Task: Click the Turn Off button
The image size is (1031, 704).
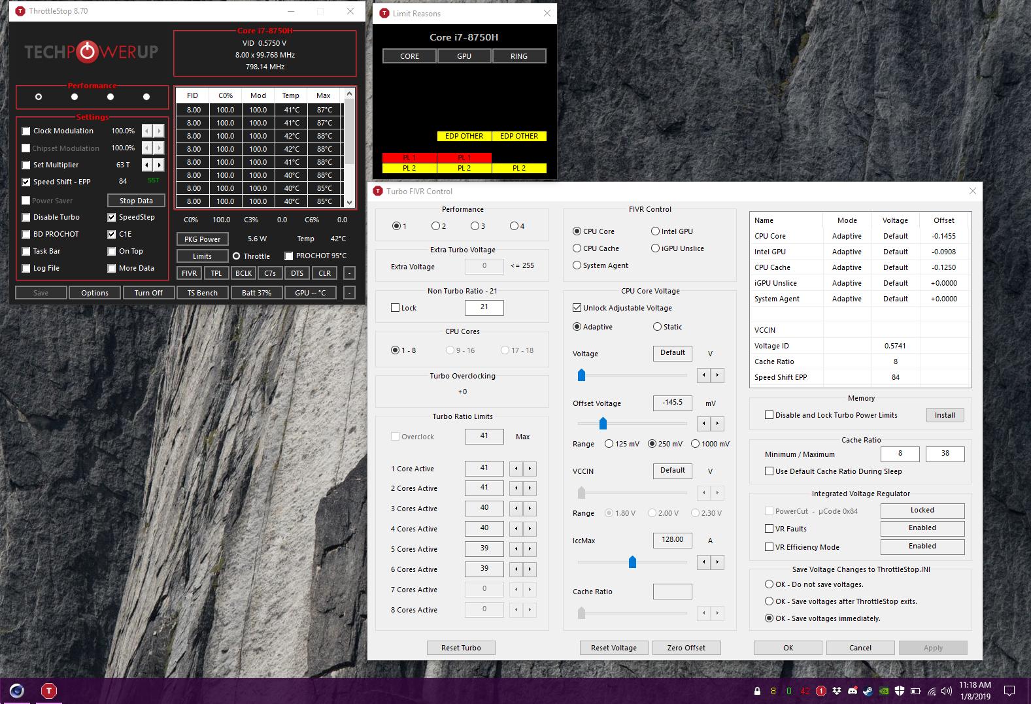Action: point(148,293)
